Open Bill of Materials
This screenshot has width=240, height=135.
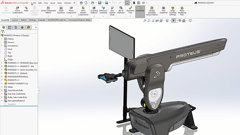[x=121, y=10]
